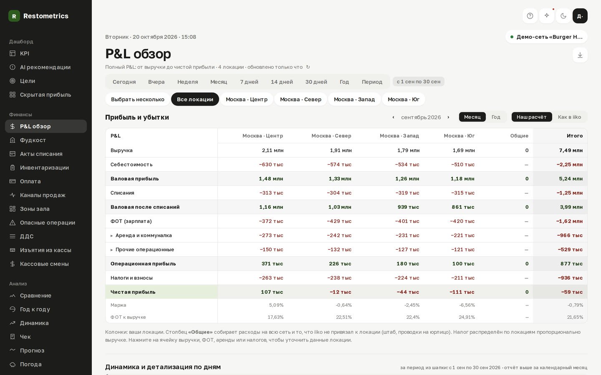Open KPI in sidebar
The width and height of the screenshot is (601, 375).
coord(46,53)
